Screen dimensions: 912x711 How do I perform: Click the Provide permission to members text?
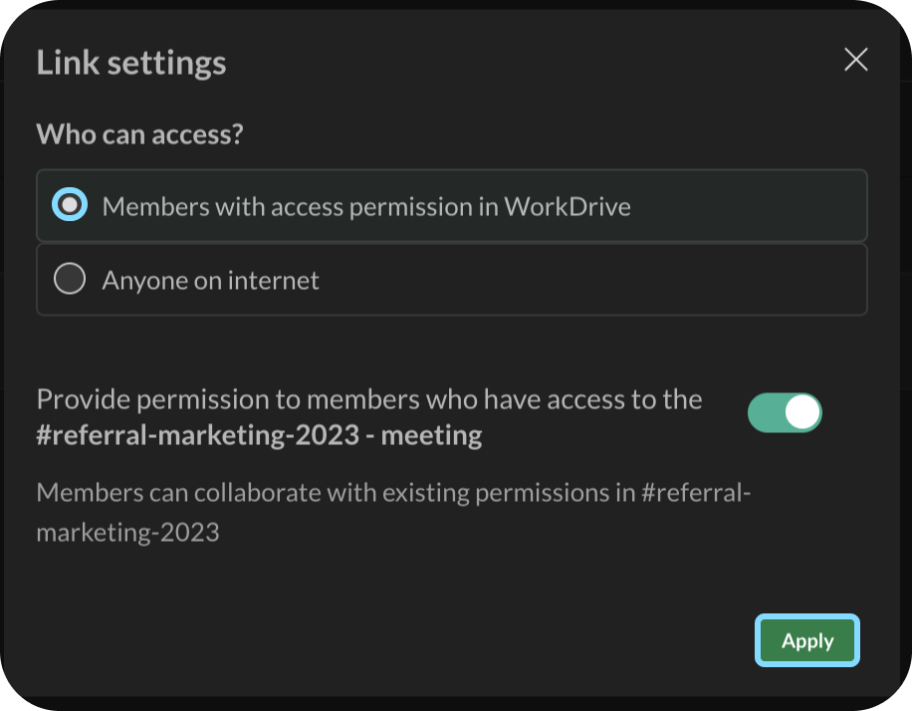coord(368,399)
